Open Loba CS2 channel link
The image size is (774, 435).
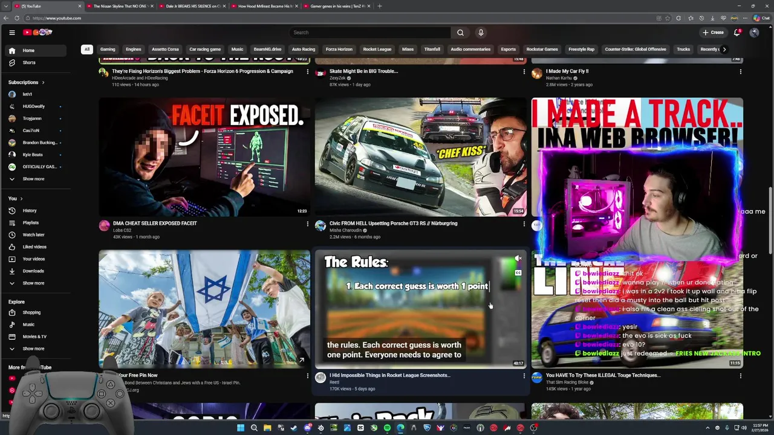(x=122, y=231)
